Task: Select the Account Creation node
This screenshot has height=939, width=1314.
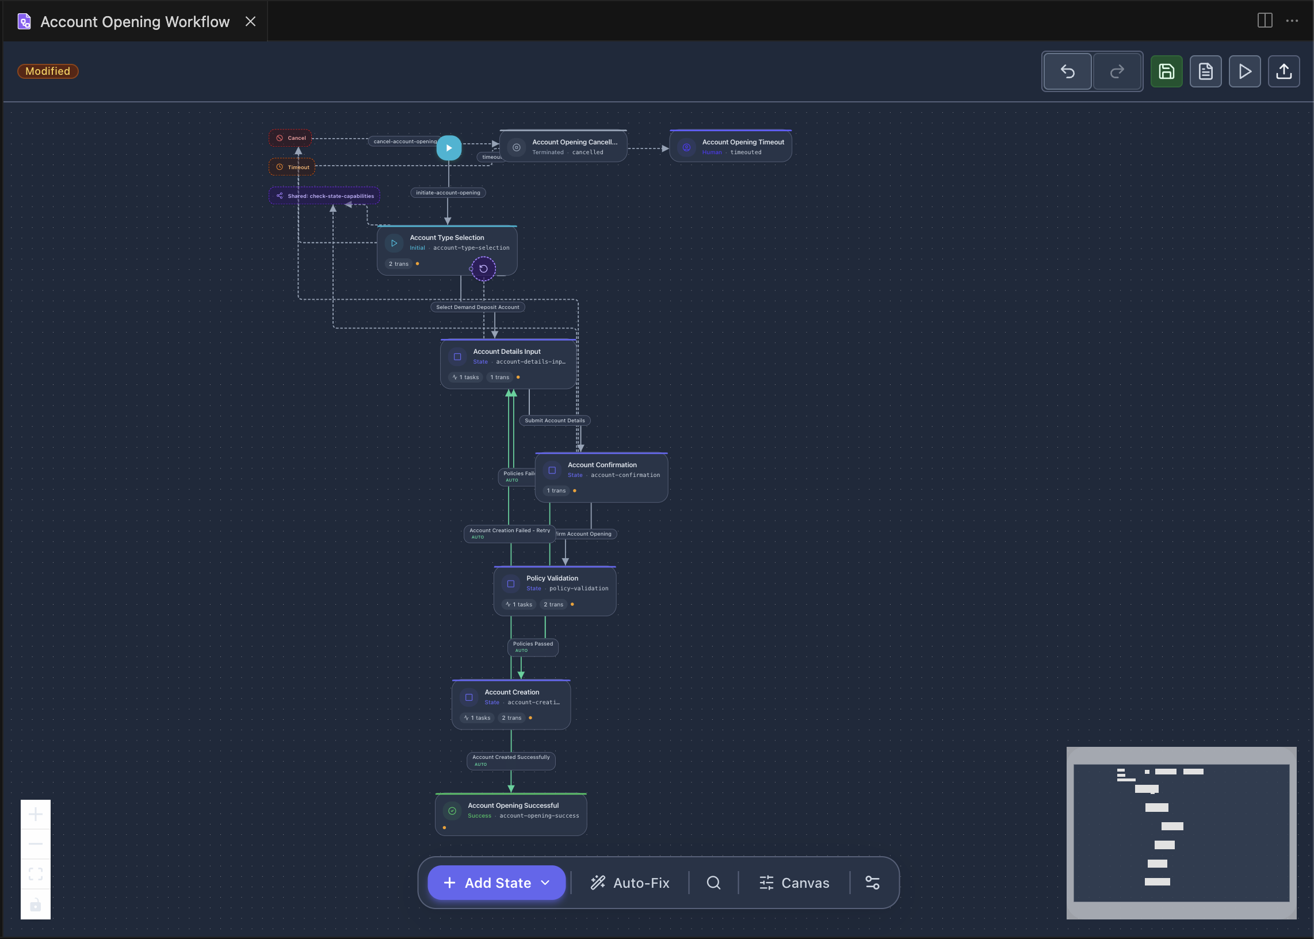Action: (x=511, y=705)
